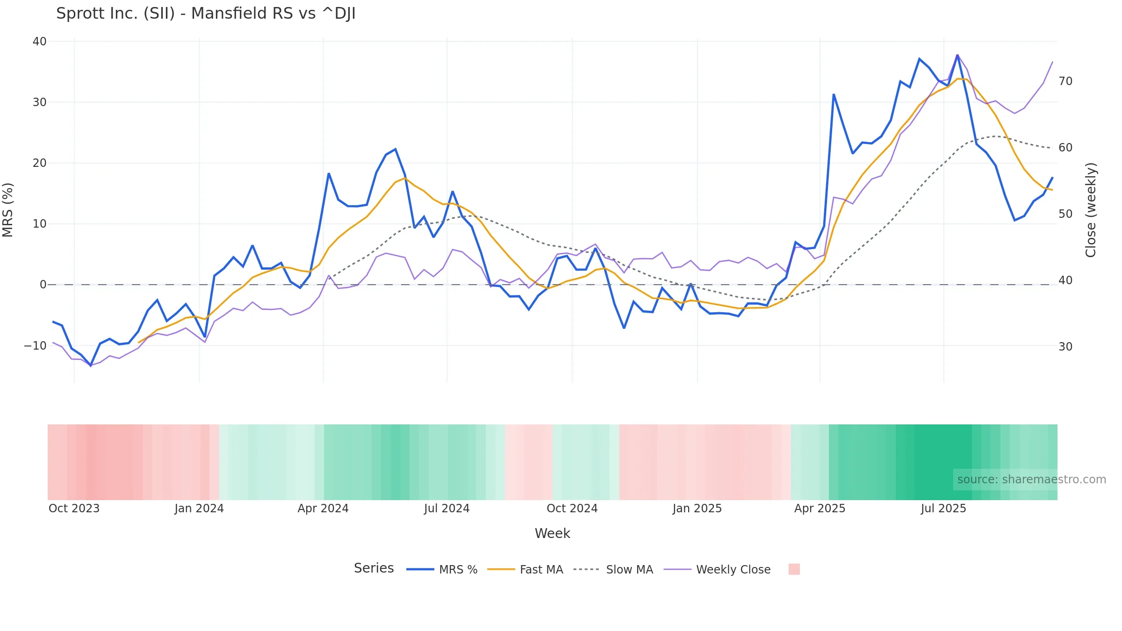Click the 70 tick on the Close axis

1065,81
